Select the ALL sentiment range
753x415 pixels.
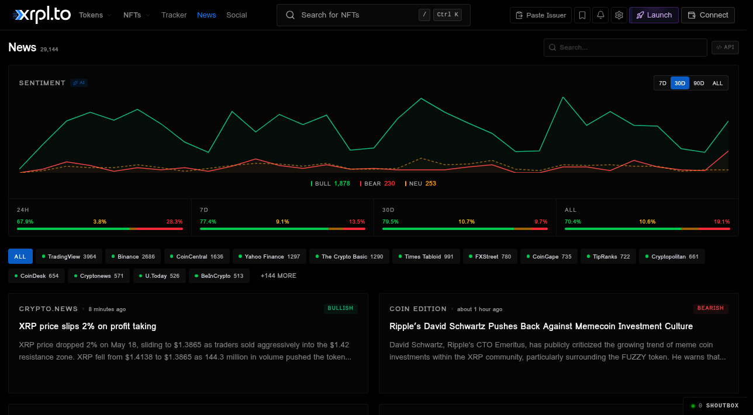[717, 83]
